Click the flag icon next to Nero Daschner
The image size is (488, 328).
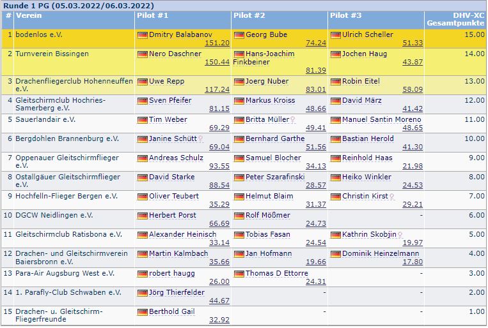click(142, 54)
